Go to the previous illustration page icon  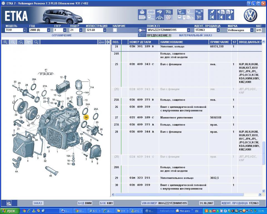[221, 12]
